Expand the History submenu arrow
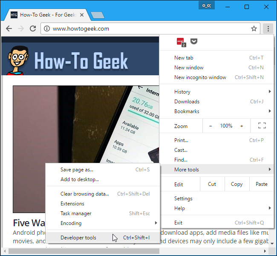Image resolution: width=277 pixels, height=256 pixels. point(270,91)
